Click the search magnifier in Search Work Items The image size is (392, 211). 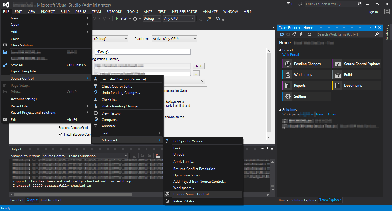point(377,34)
